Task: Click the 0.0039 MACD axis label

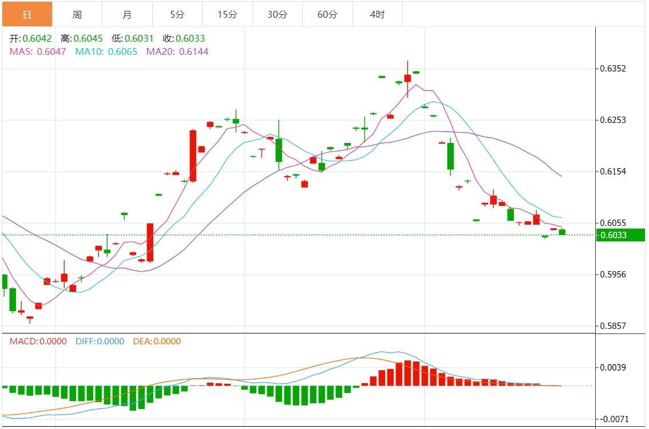Action: [x=613, y=367]
